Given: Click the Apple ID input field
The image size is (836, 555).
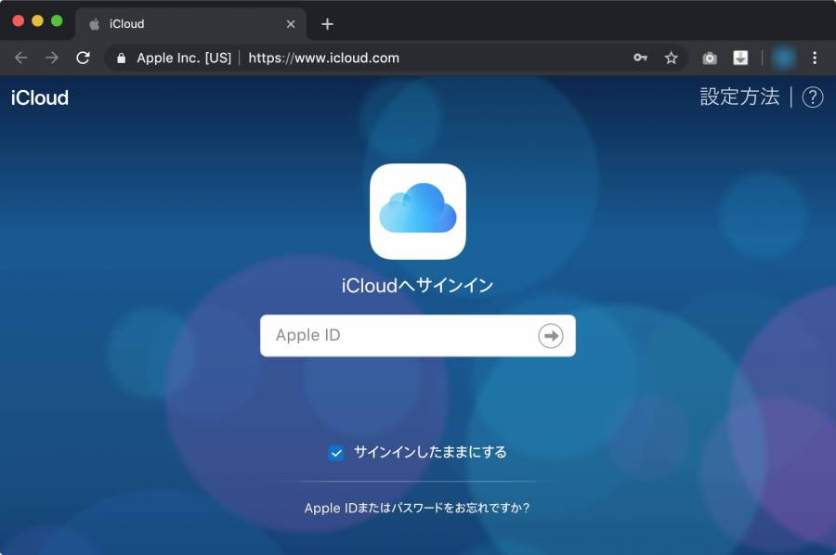Looking at the screenshot, I should click(418, 336).
